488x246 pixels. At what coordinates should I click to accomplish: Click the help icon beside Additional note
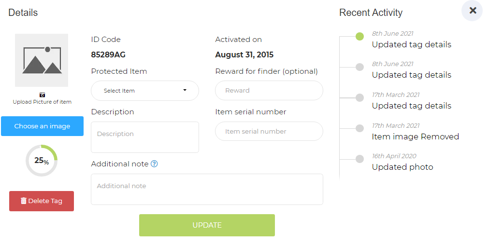coord(154,164)
